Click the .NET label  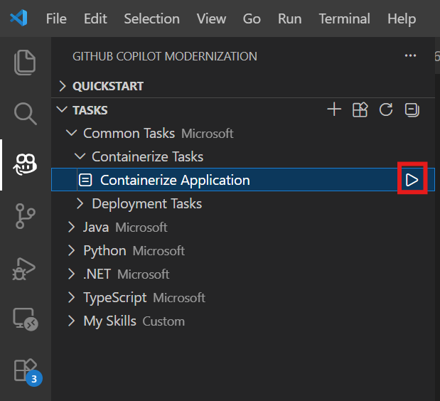tap(97, 274)
